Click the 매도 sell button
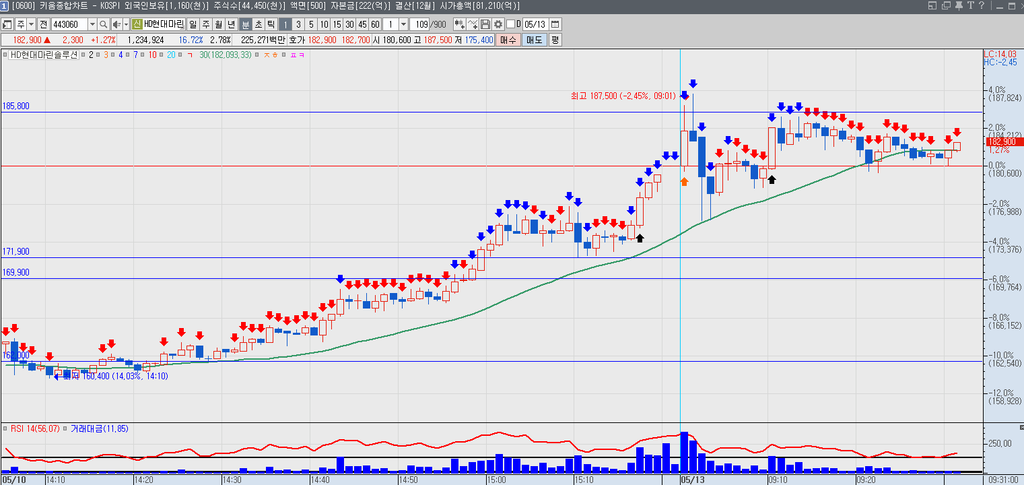1024x485 pixels. (x=534, y=40)
